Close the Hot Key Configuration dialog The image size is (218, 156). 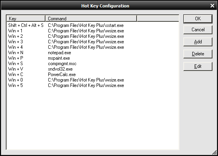click(212, 6)
